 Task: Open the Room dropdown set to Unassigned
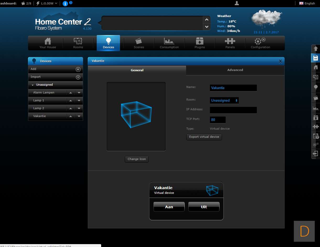tap(224, 100)
